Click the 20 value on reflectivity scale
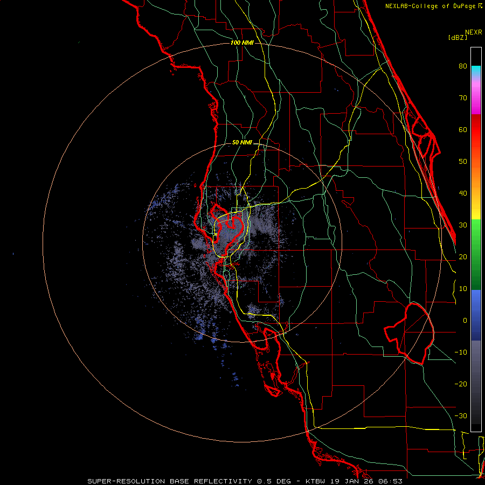This screenshot has width=485, height=485. coord(463,257)
